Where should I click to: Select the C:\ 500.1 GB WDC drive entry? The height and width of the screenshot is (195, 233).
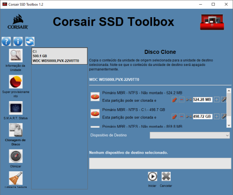click(x=60, y=56)
